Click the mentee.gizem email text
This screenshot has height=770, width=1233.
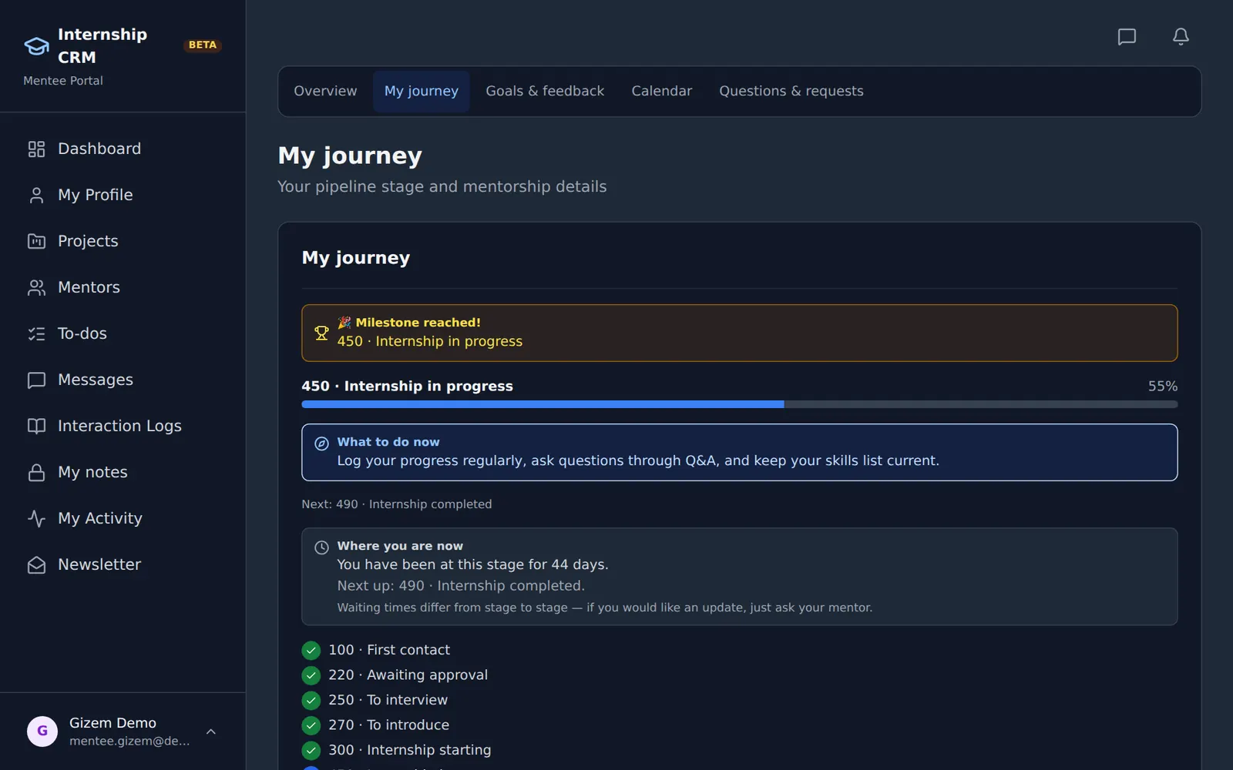point(129,742)
